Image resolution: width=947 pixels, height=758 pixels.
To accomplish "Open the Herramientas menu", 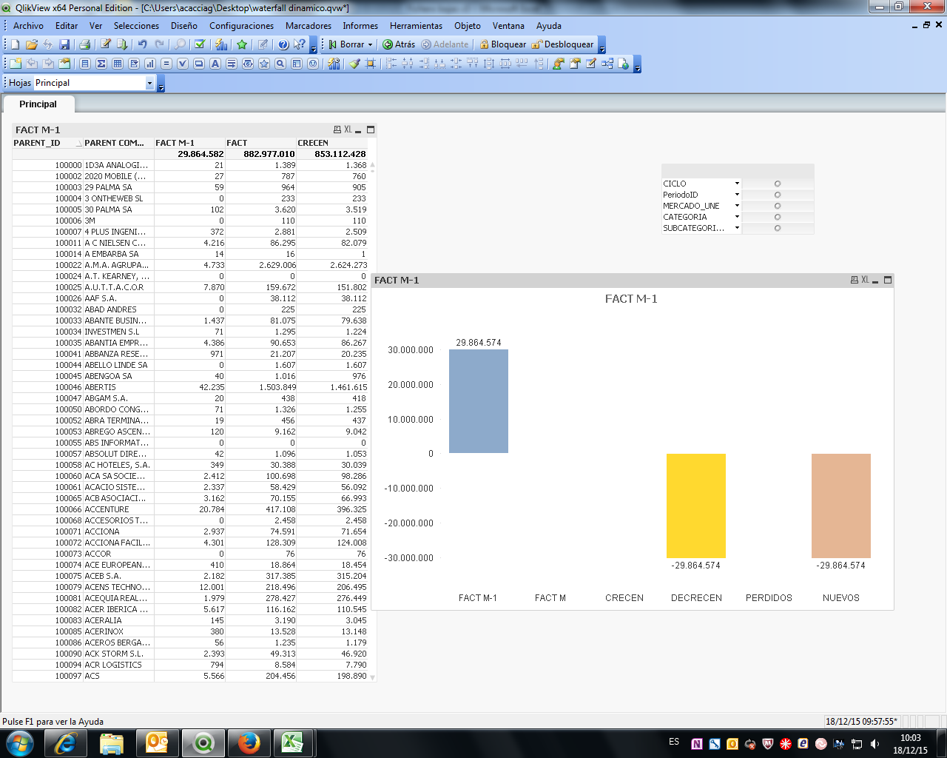I will (416, 25).
